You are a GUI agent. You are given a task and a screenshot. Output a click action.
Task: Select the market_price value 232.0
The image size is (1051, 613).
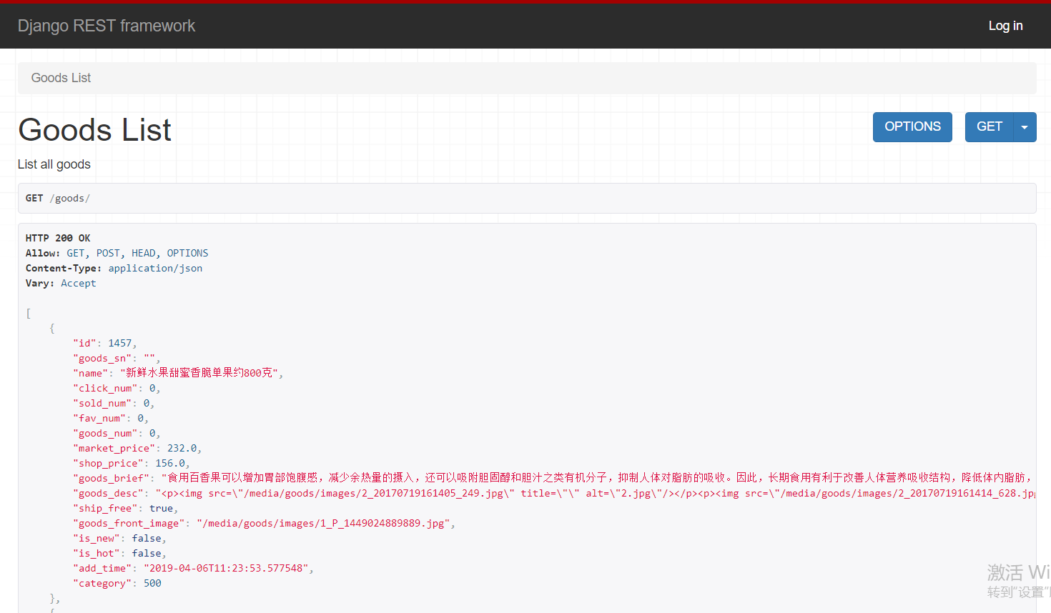(x=182, y=448)
